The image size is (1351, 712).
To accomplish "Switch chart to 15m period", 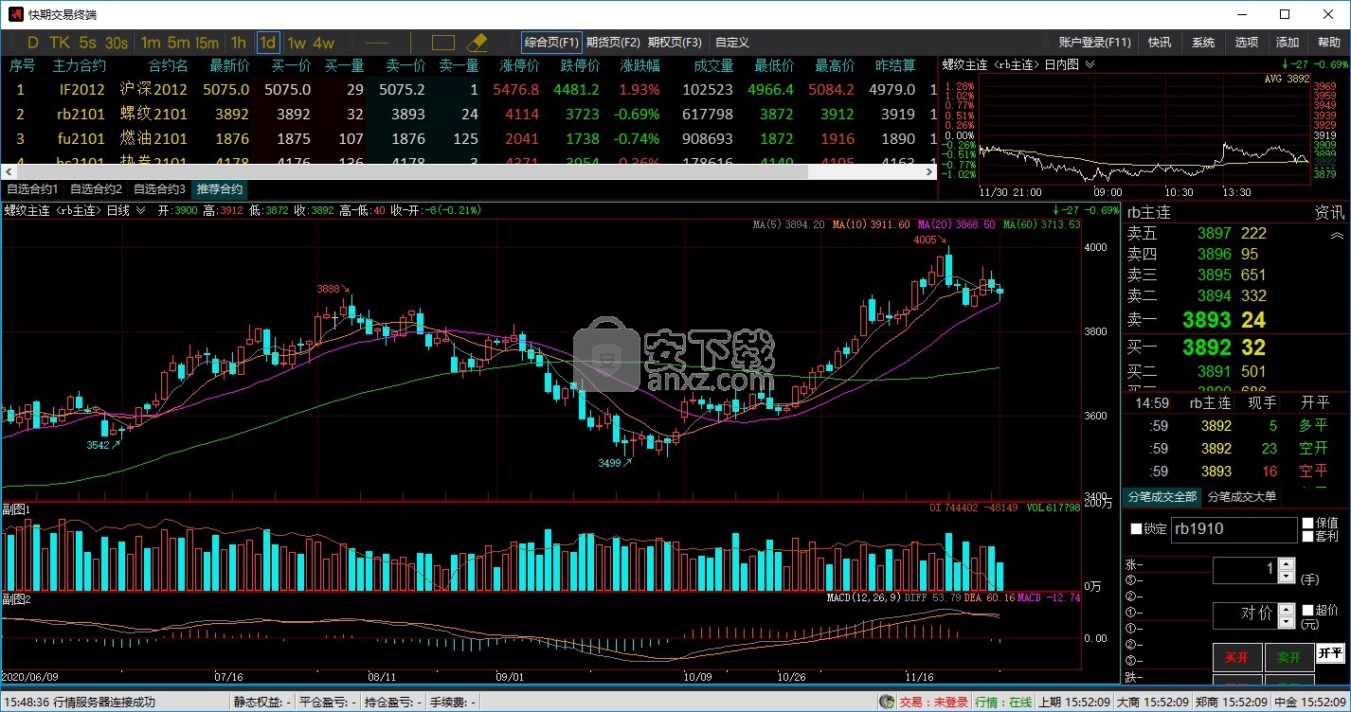I will [207, 43].
